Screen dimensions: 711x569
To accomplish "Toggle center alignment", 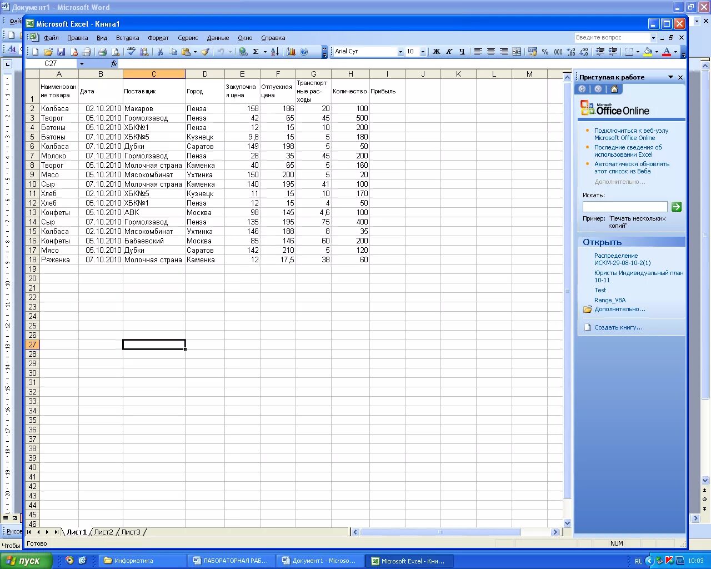I will 490,52.
